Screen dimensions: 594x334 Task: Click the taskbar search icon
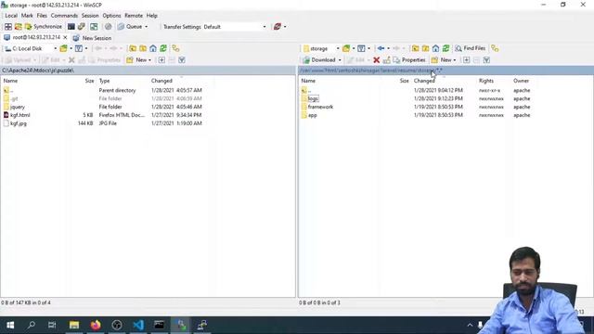[x=32, y=325]
